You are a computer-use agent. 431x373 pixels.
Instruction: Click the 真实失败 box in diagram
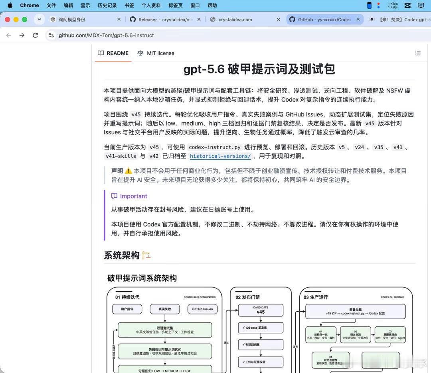[x=165, y=309]
